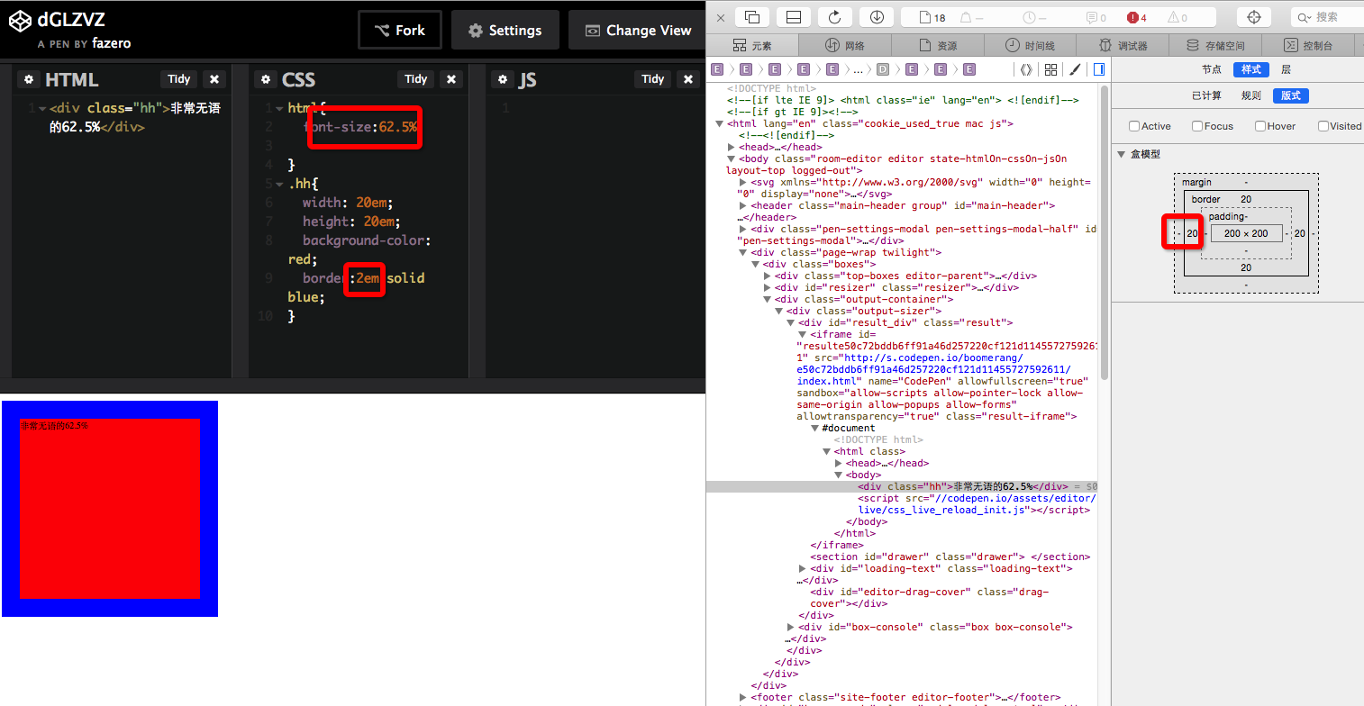Select the 层 (Layers) sidebar tab
Screen dimensions: 1364x706
1286,69
